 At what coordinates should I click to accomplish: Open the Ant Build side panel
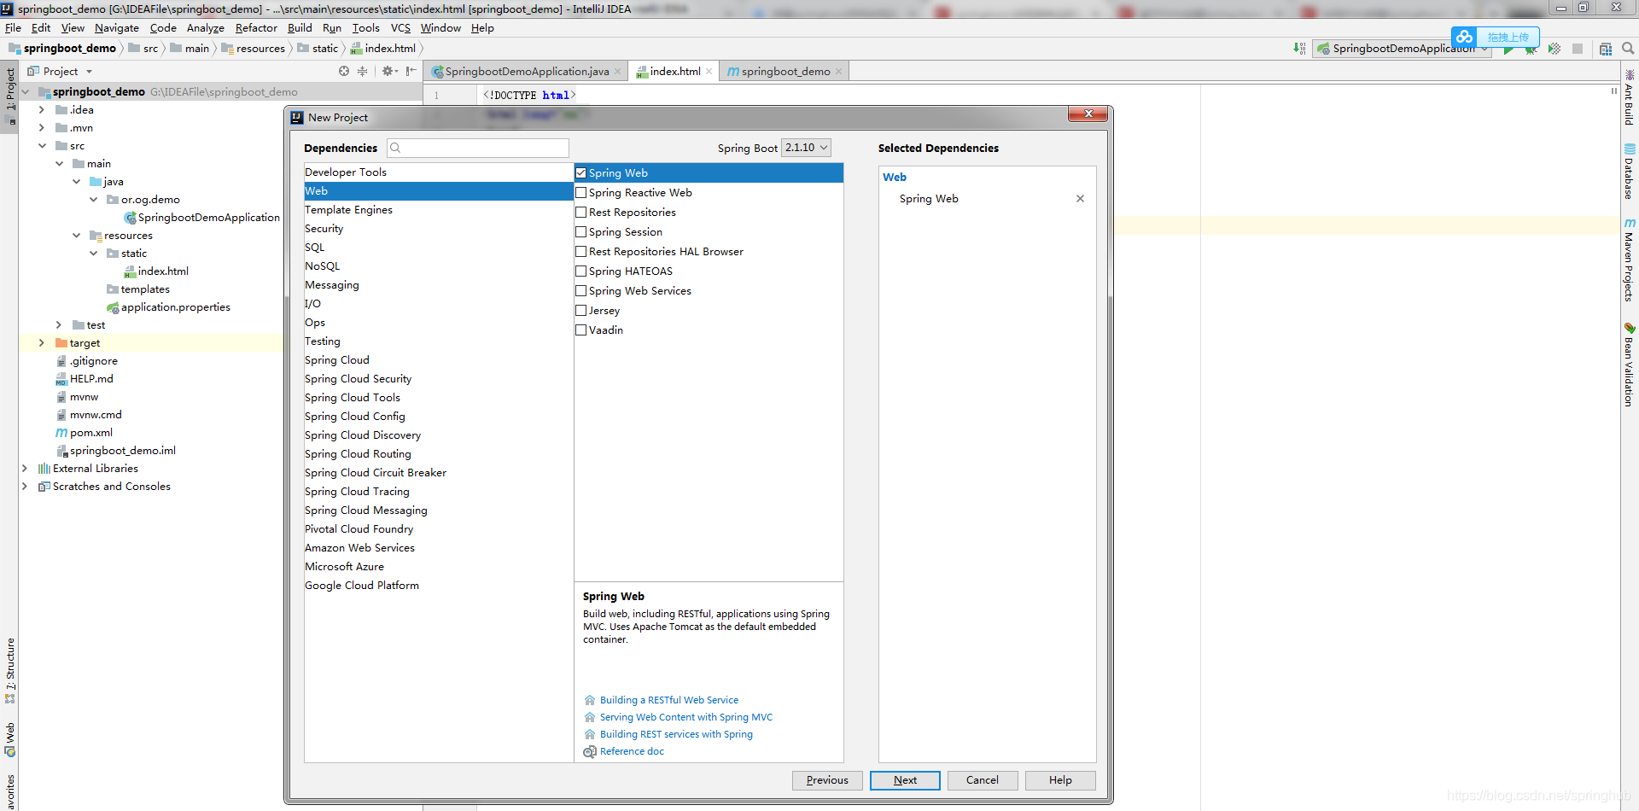(1630, 97)
